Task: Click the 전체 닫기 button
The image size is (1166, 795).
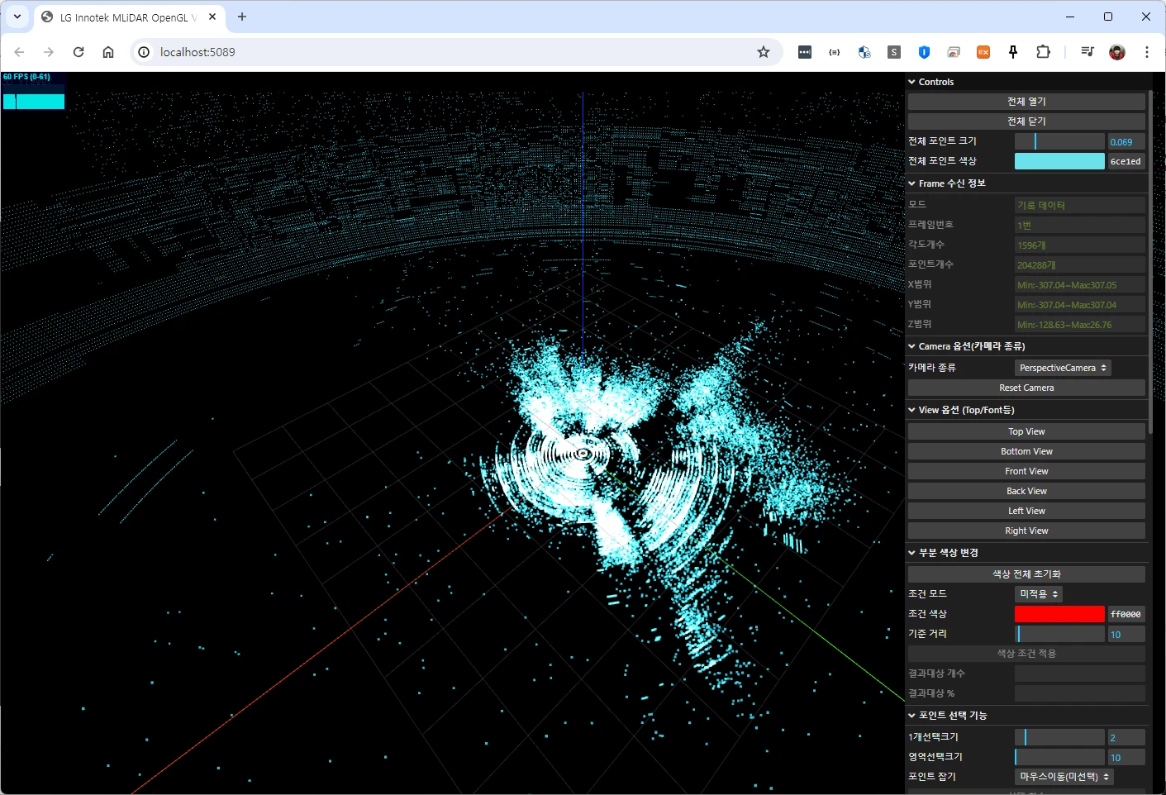Action: pyautogui.click(x=1026, y=121)
